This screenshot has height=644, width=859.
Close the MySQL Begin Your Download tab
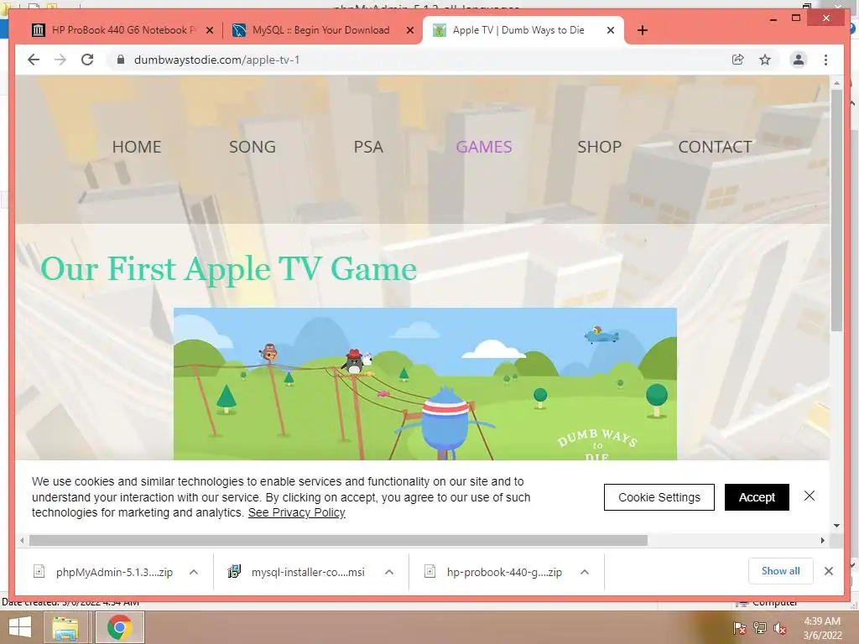pyautogui.click(x=409, y=30)
